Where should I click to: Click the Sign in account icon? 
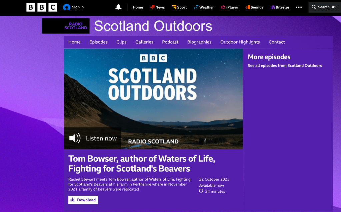coord(67,7)
